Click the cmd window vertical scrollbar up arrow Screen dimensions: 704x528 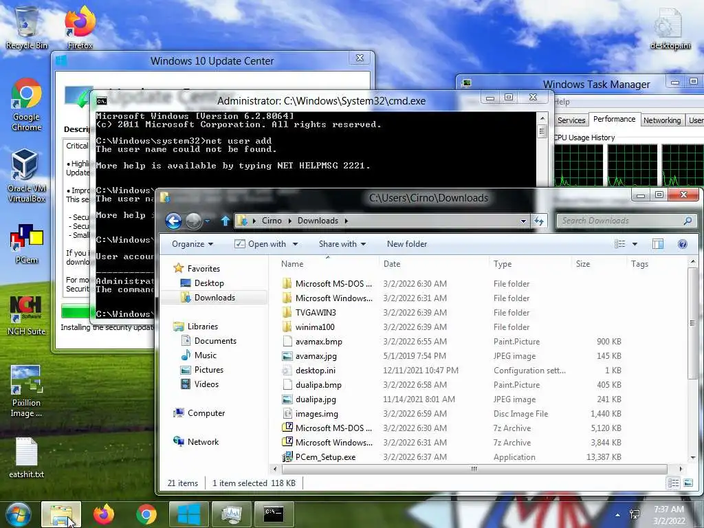pos(542,118)
